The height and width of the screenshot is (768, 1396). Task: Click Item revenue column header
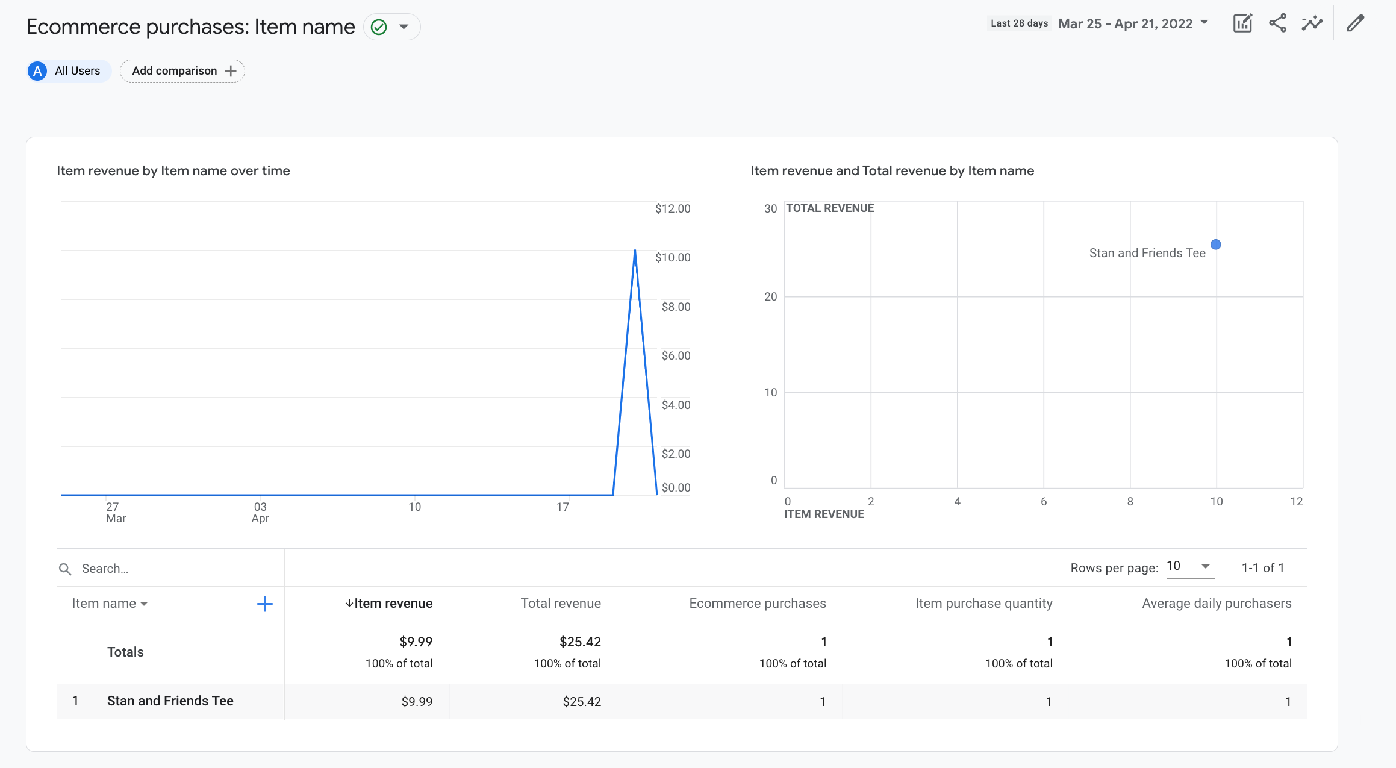(x=388, y=602)
